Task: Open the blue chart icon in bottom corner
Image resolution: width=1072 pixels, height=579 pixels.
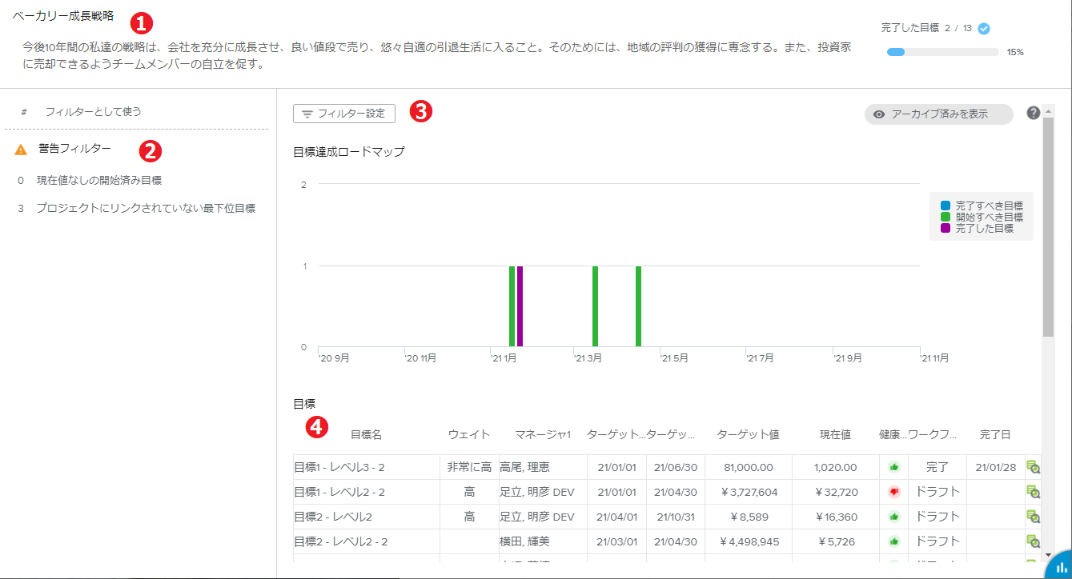Action: click(1059, 566)
